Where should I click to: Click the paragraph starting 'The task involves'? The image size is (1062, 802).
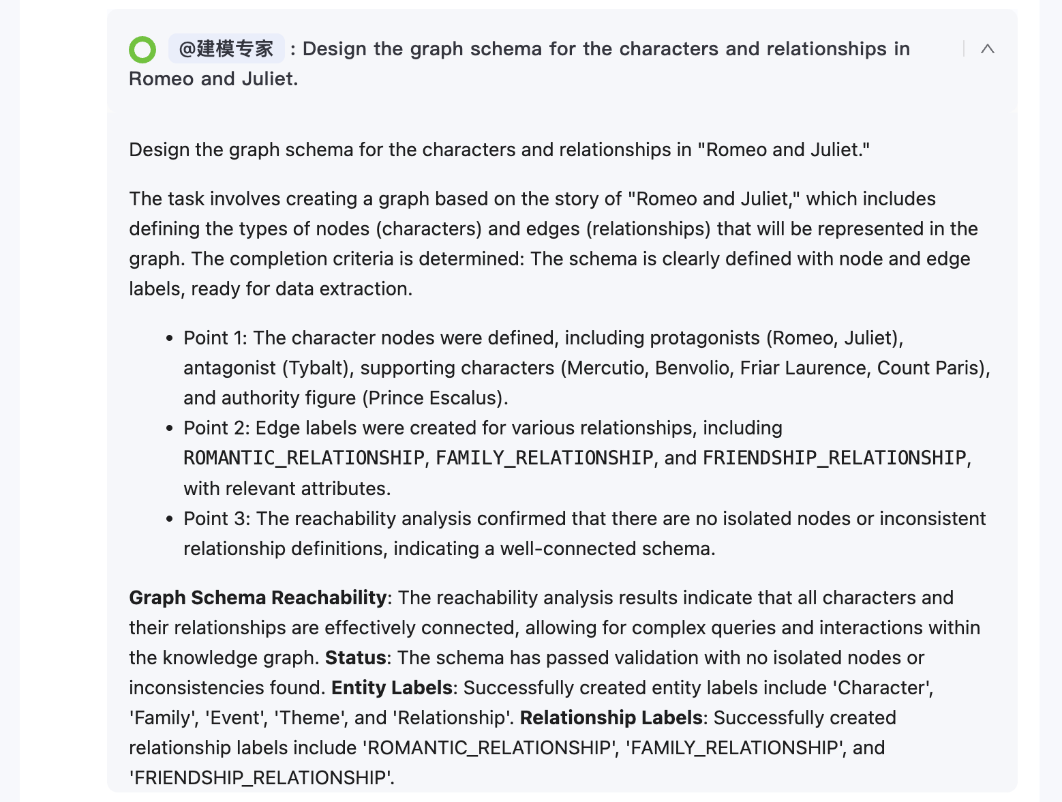[x=553, y=243]
